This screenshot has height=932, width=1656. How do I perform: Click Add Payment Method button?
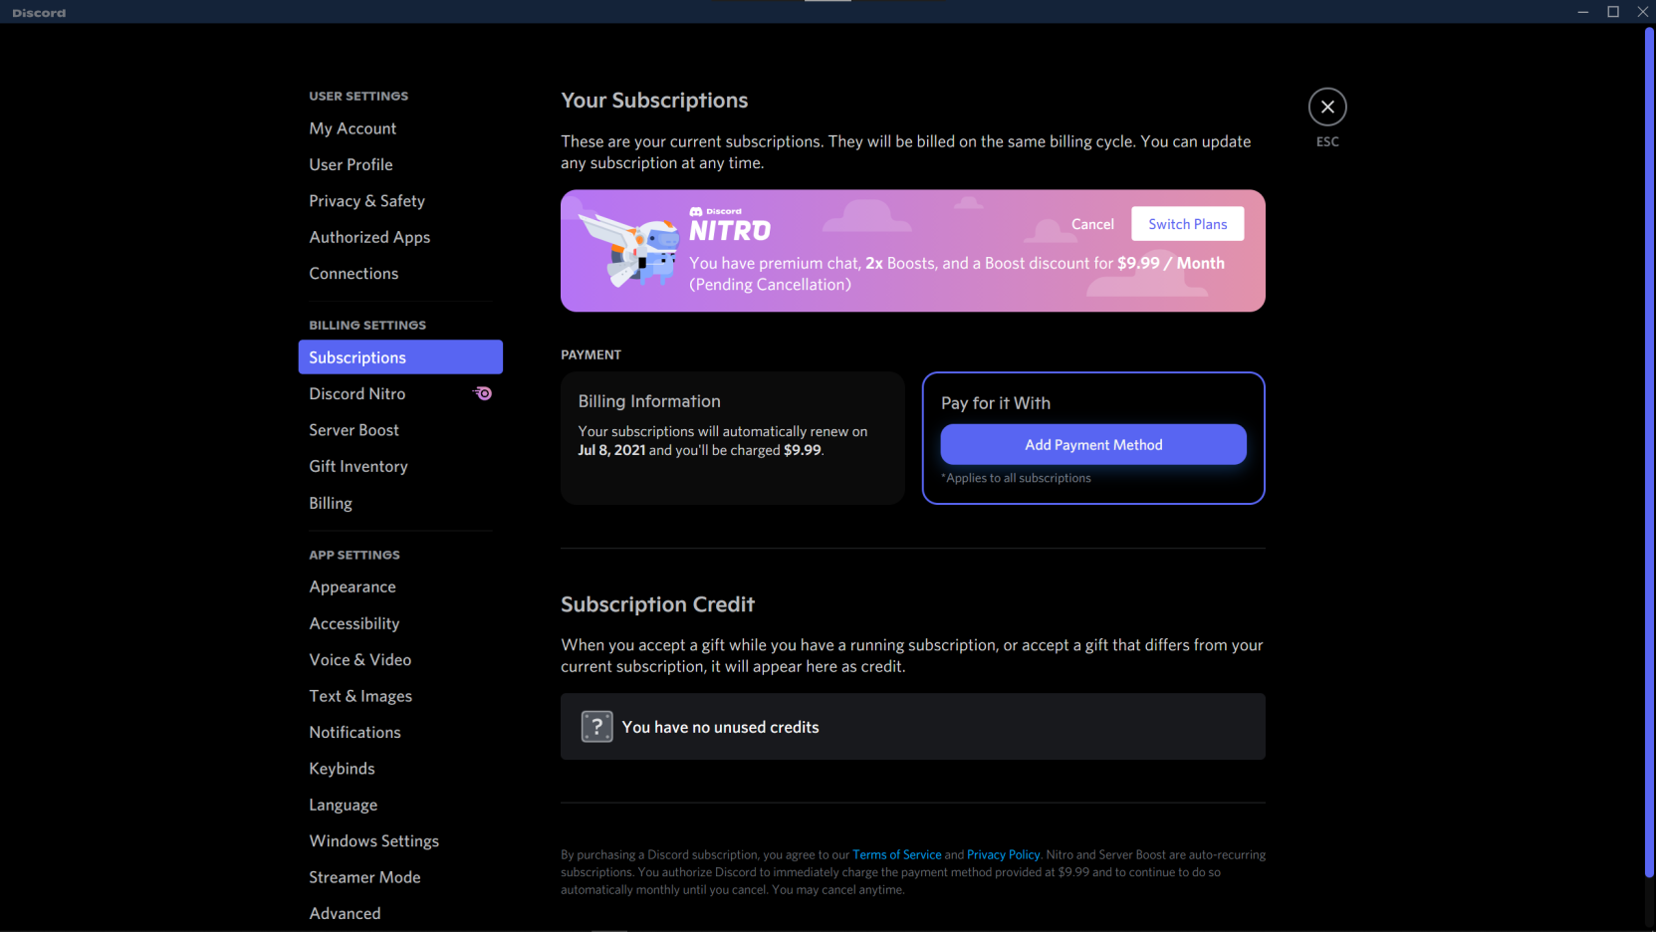coord(1093,445)
